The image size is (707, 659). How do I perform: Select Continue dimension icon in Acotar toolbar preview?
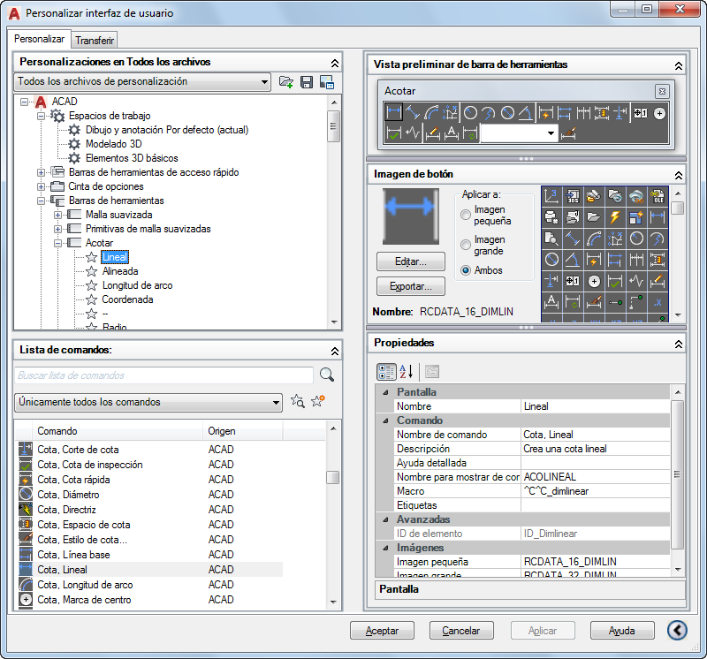click(x=583, y=113)
